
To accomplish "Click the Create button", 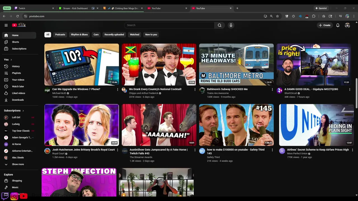I will tap(325, 25).
